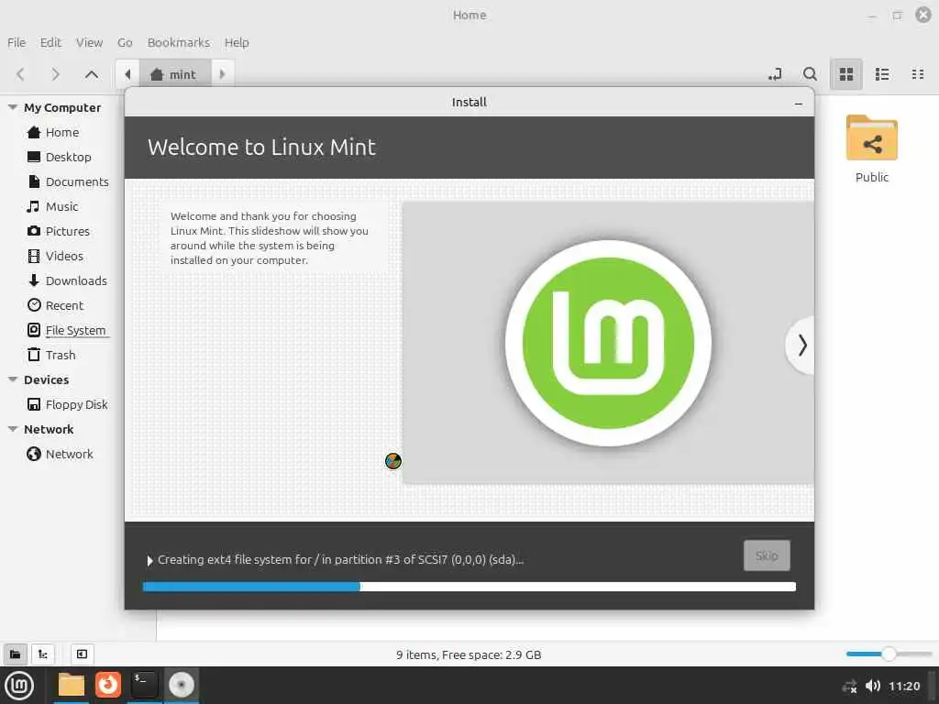Open the Help menu

[237, 42]
